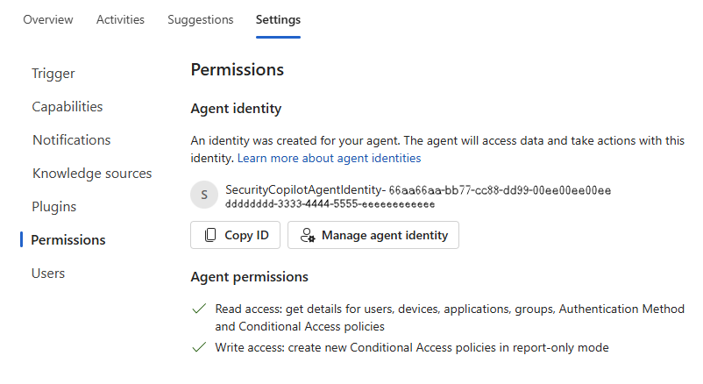Select the Settings tab

278,19
